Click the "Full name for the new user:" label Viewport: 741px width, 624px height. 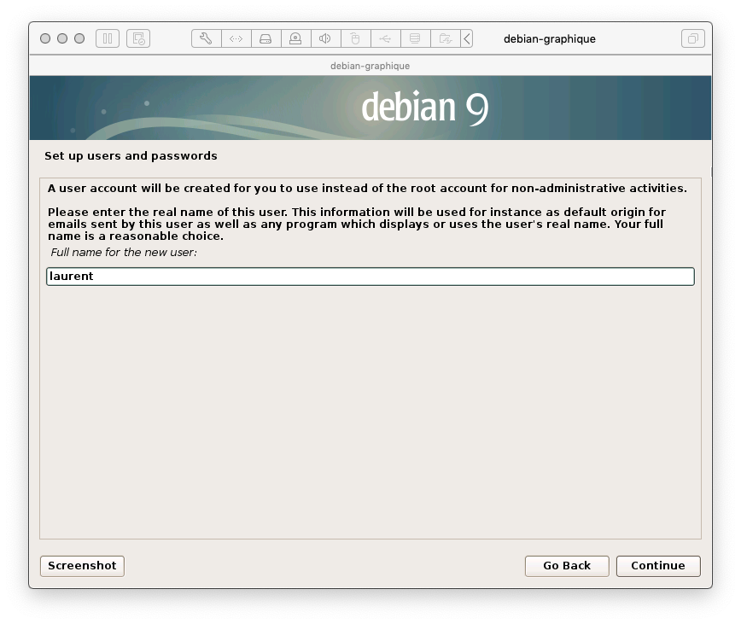(124, 252)
